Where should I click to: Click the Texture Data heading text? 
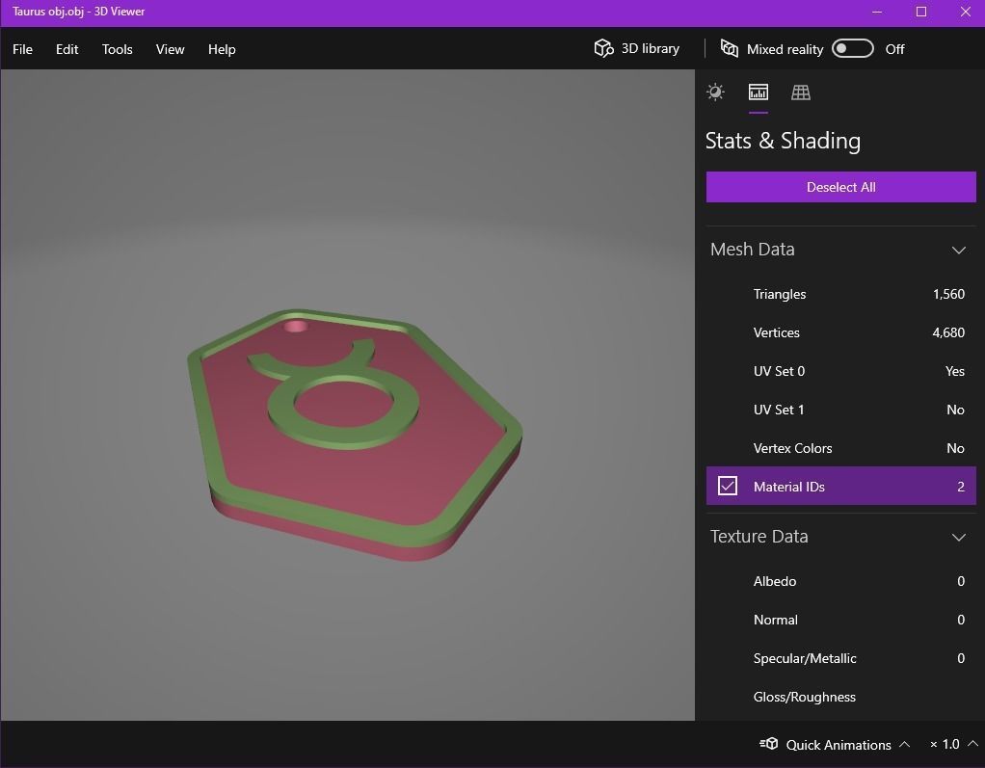pos(759,537)
